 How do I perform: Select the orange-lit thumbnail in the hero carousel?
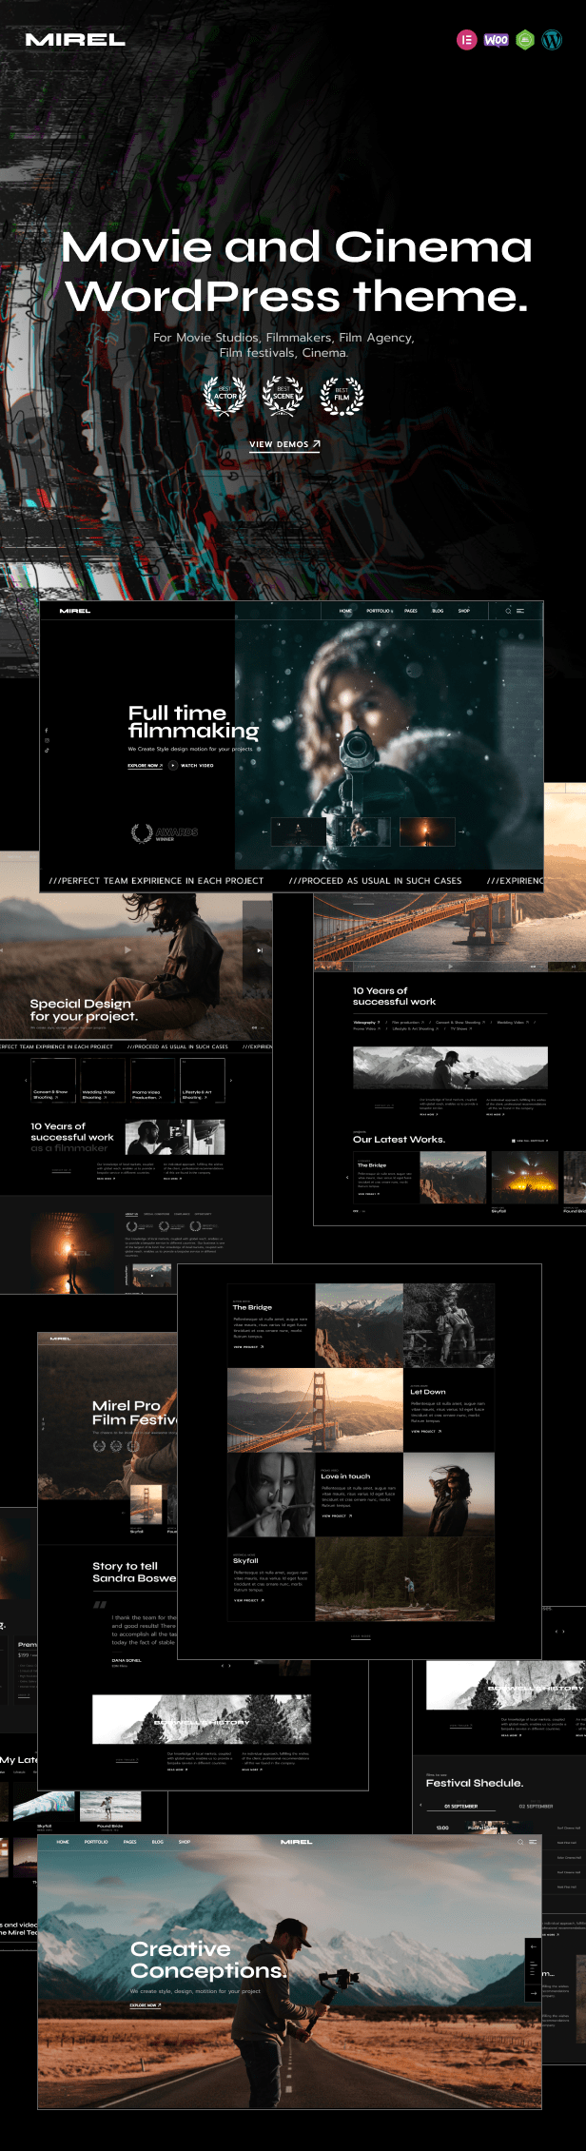point(426,831)
